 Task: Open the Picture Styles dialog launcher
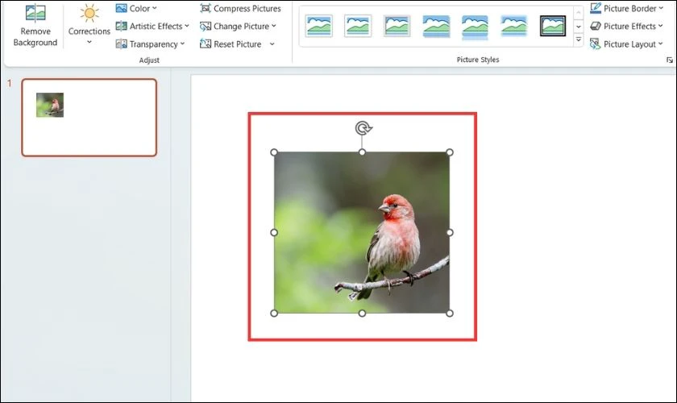click(x=669, y=60)
